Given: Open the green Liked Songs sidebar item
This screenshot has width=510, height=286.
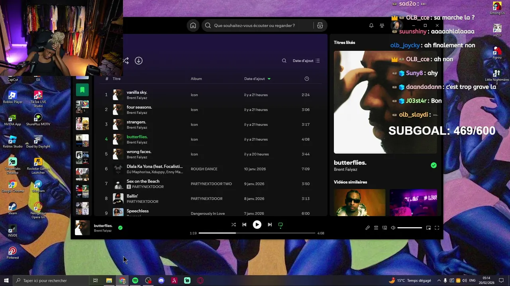Looking at the screenshot, I should 82,90.
